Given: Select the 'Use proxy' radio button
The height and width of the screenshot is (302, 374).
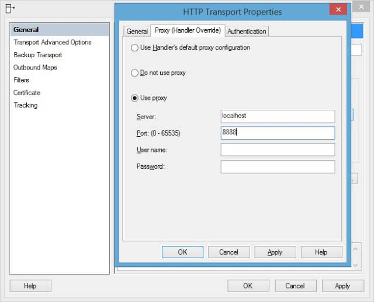Looking at the screenshot, I should coord(134,98).
